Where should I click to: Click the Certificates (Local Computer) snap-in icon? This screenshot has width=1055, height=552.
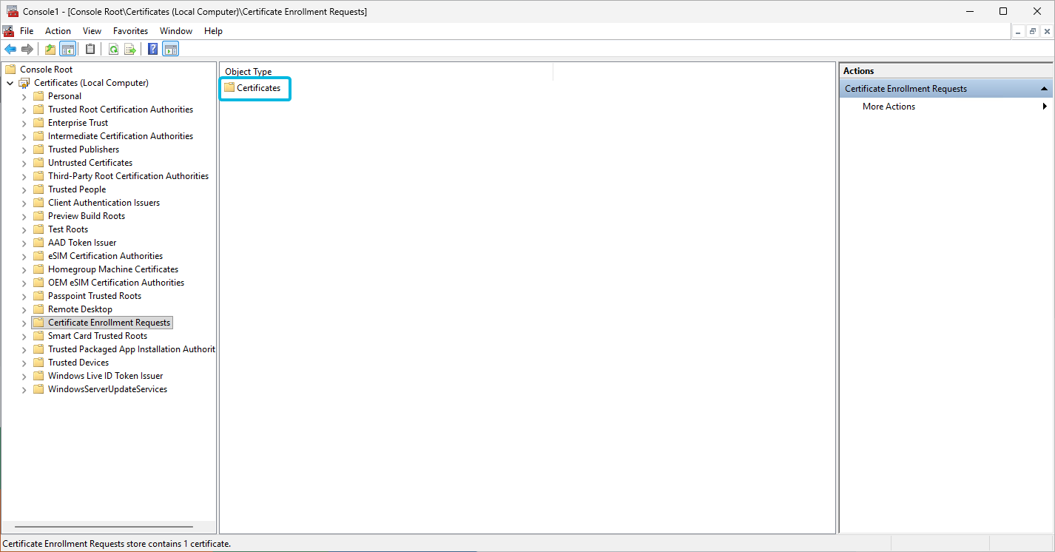(x=24, y=83)
